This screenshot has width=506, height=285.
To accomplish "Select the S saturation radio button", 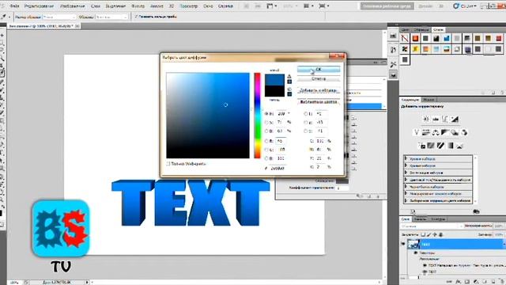I will click(x=266, y=123).
